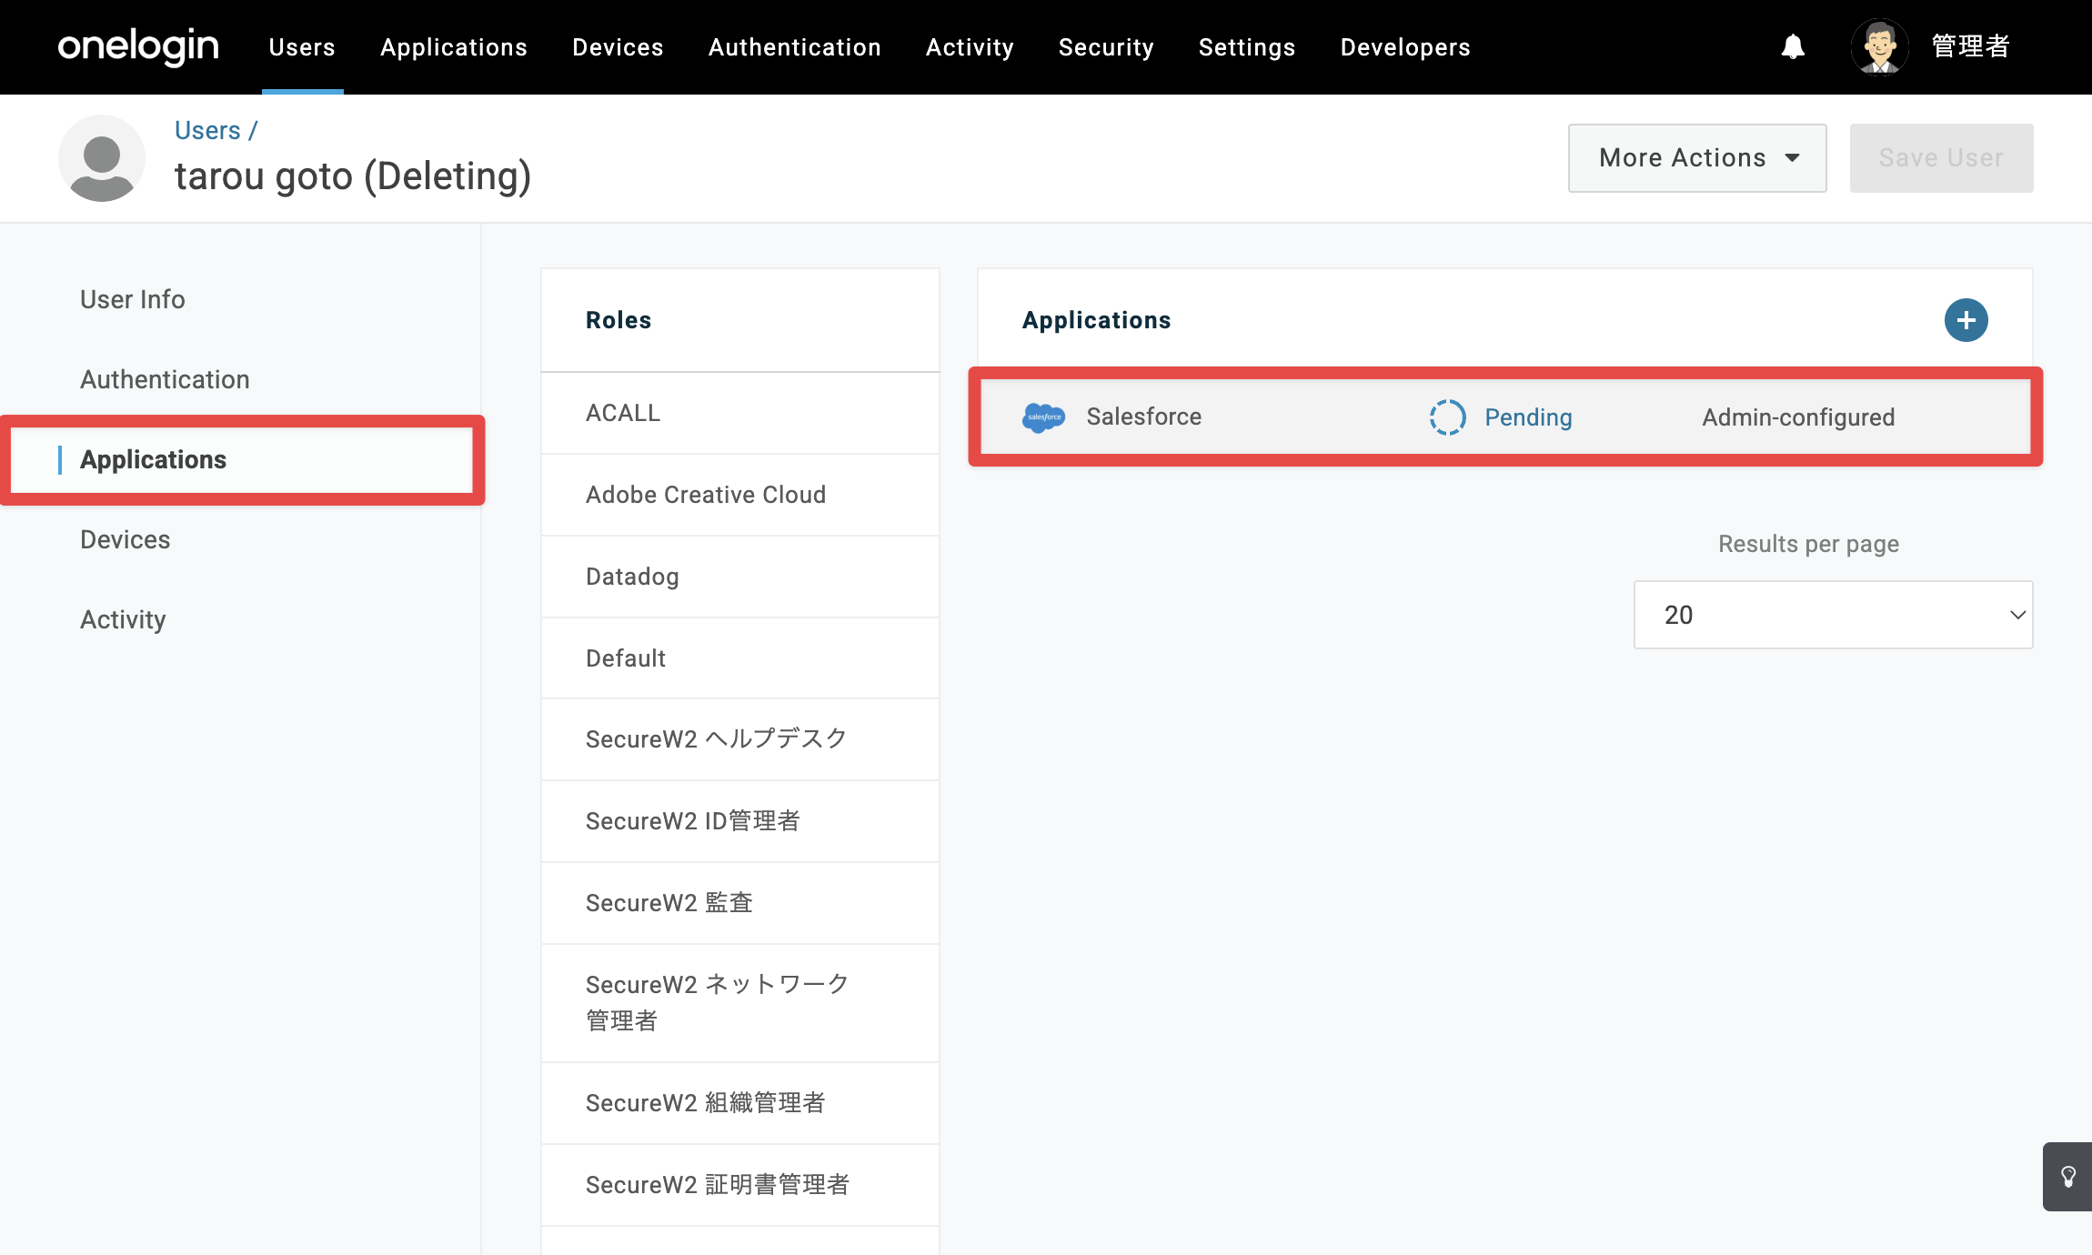
Task: Open the Activity top menu
Action: (x=970, y=47)
